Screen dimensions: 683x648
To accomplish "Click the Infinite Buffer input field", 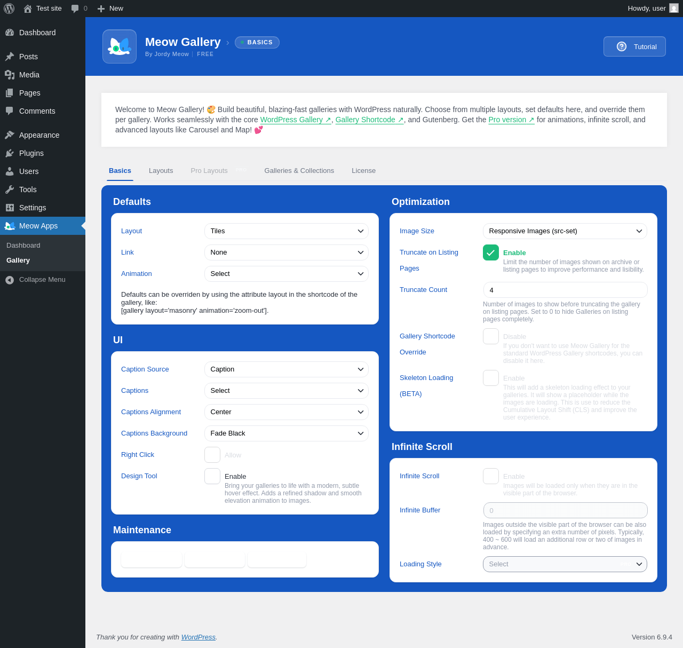I will click(565, 510).
